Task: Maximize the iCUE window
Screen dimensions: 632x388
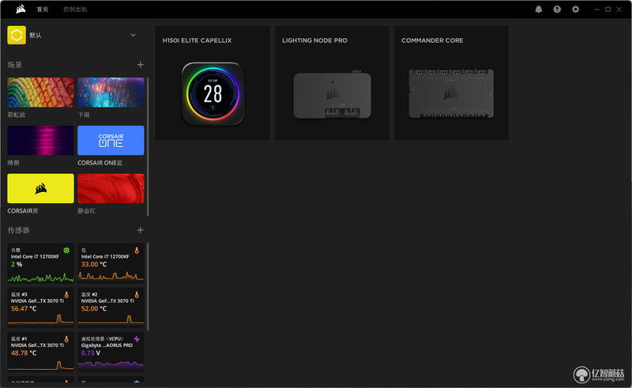Action: click(608, 9)
